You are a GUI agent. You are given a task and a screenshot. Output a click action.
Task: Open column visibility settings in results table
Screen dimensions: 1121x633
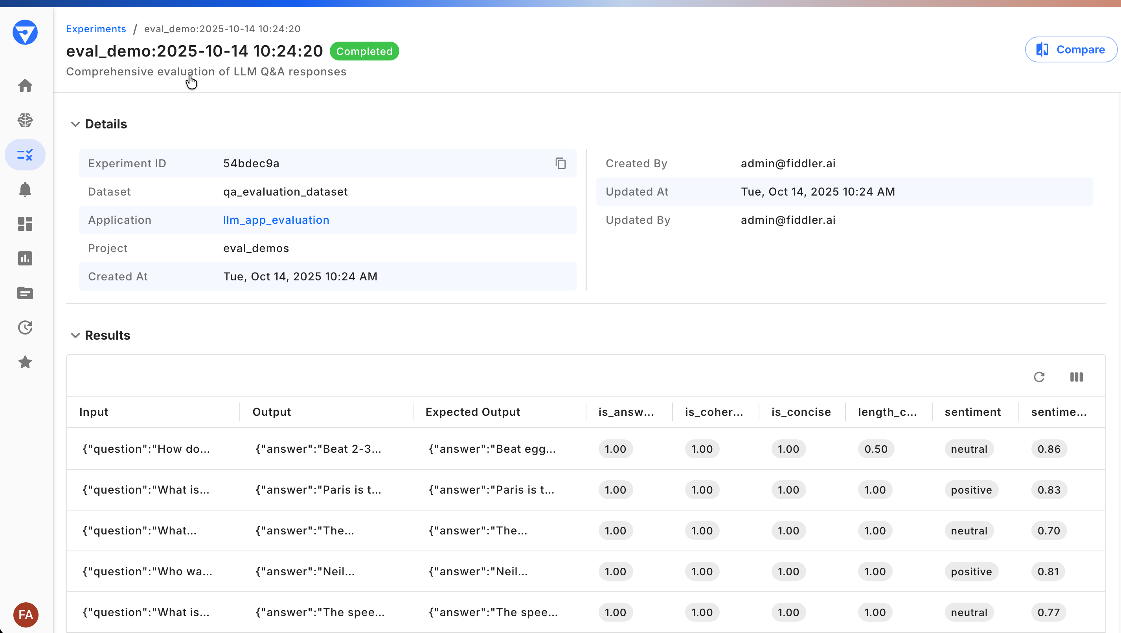coord(1076,377)
